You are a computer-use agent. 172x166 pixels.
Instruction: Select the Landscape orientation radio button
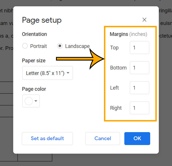(x=60, y=46)
